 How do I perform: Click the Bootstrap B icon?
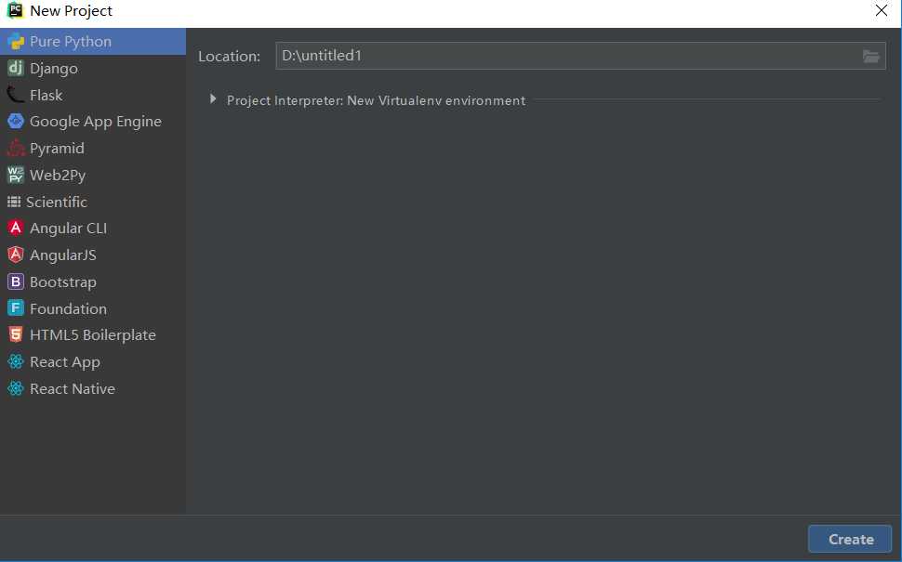(x=16, y=281)
